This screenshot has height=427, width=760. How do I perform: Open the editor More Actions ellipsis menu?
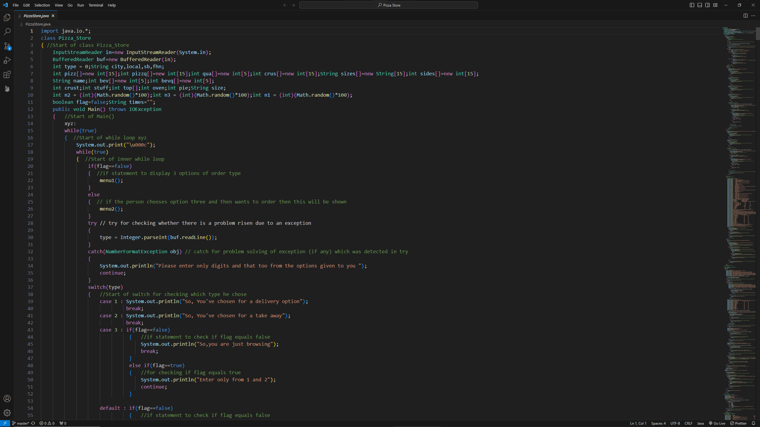tap(753, 16)
